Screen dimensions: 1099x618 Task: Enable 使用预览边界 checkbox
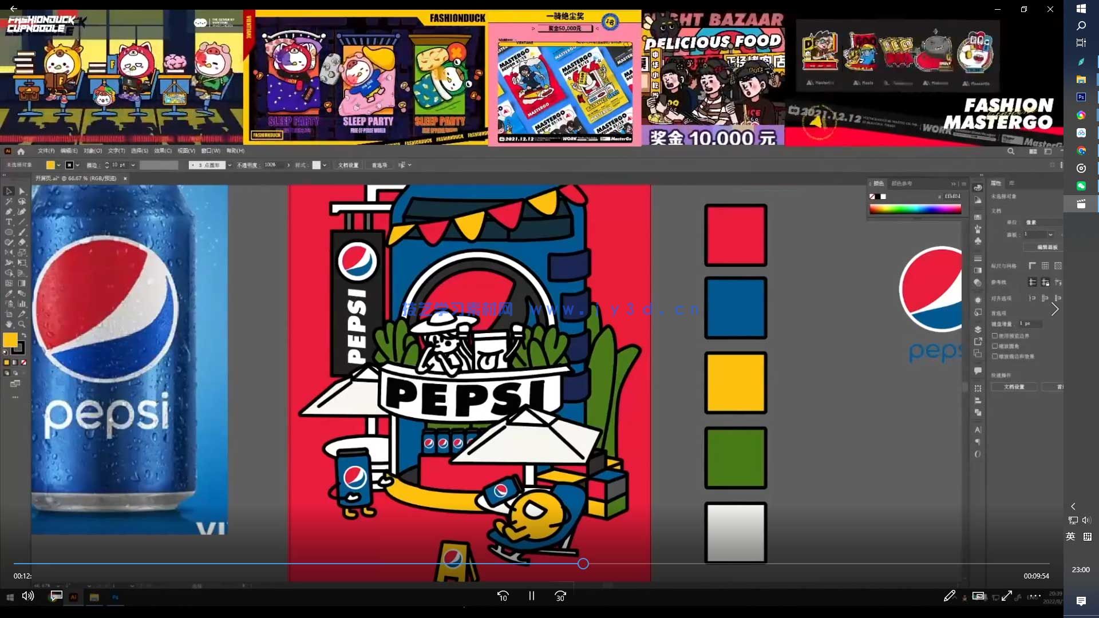[995, 336]
